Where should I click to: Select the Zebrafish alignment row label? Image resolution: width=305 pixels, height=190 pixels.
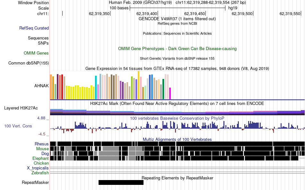pyautogui.click(x=40, y=173)
